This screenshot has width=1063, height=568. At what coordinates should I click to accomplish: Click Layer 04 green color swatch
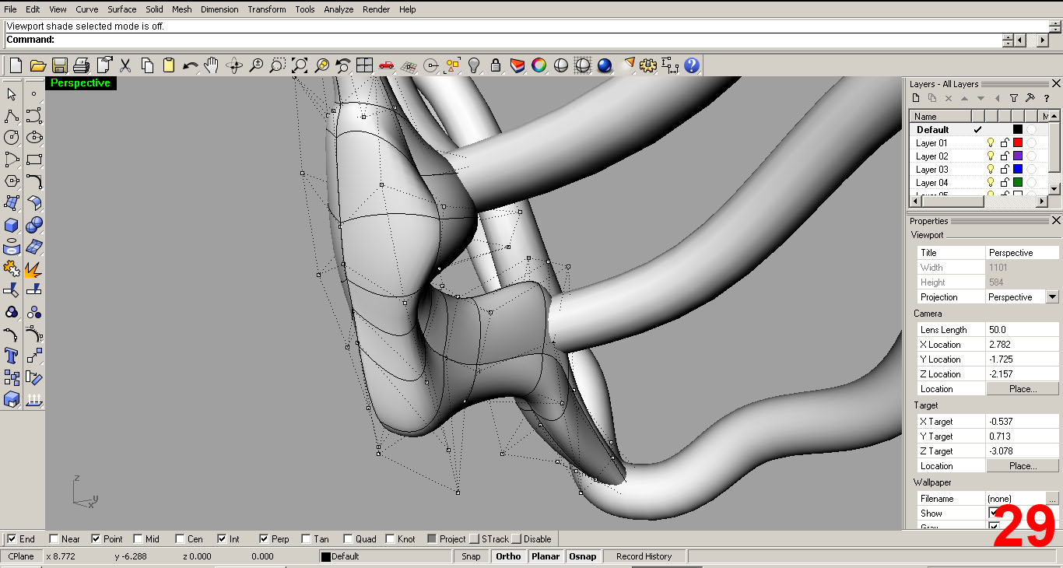point(1017,183)
